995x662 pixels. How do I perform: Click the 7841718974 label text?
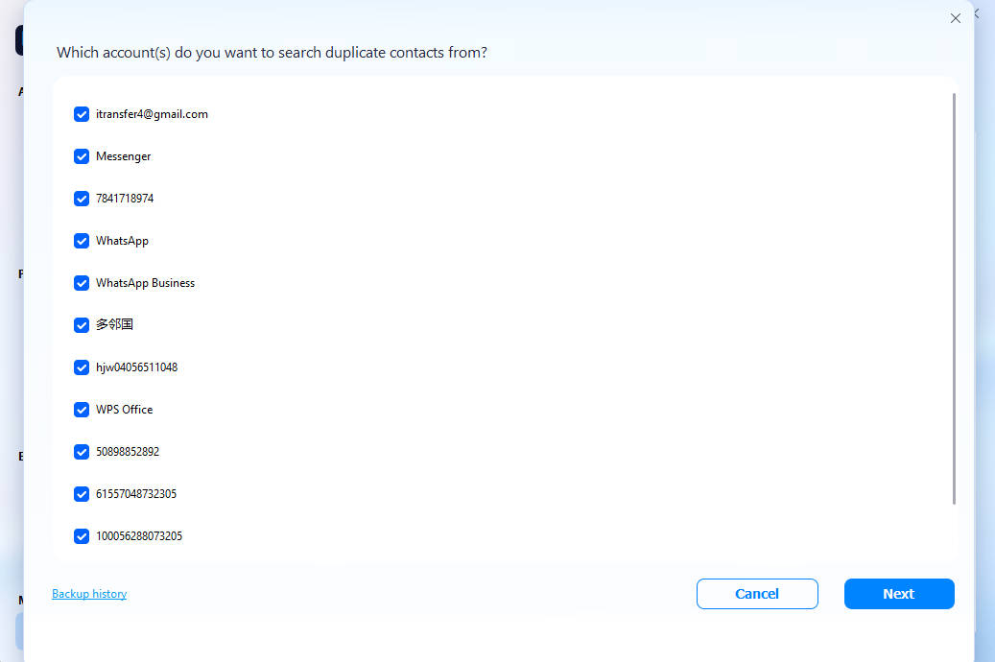point(125,199)
